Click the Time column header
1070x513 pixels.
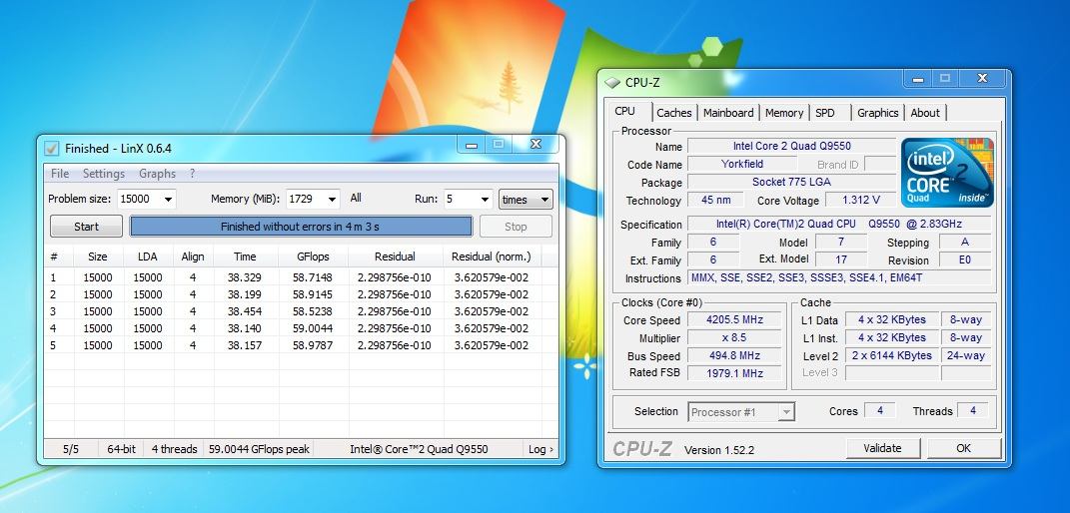(x=245, y=256)
